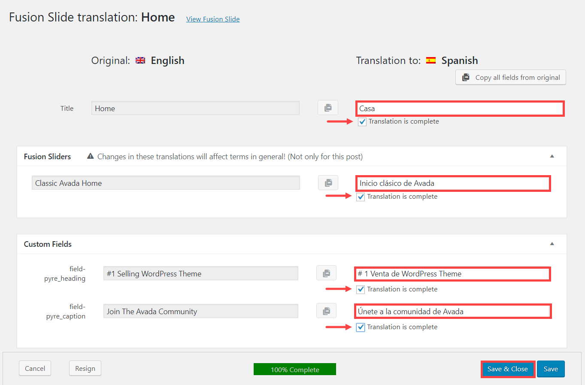Click the Title label
585x385 pixels.
[67, 109]
